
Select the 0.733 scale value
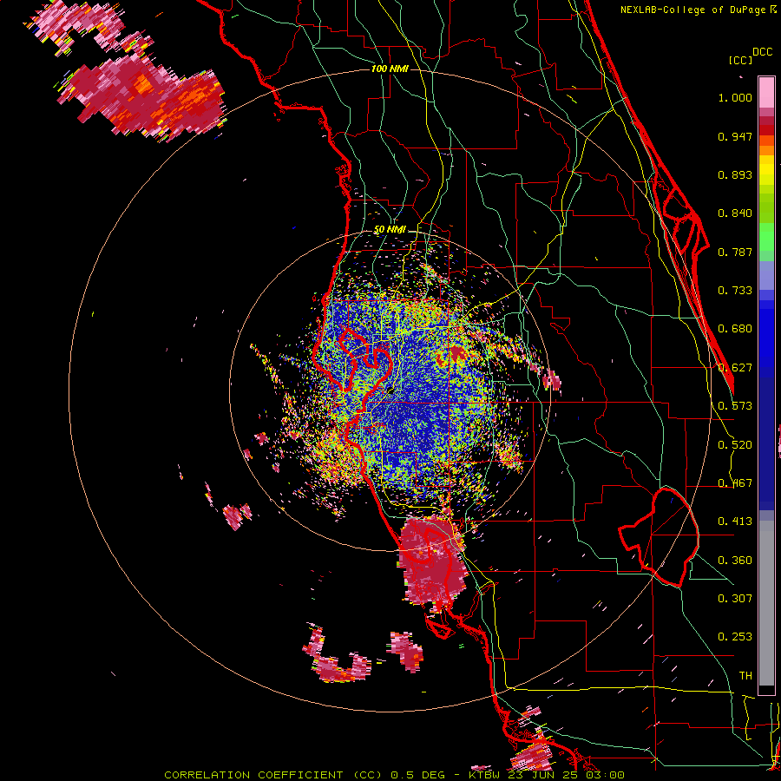[735, 291]
